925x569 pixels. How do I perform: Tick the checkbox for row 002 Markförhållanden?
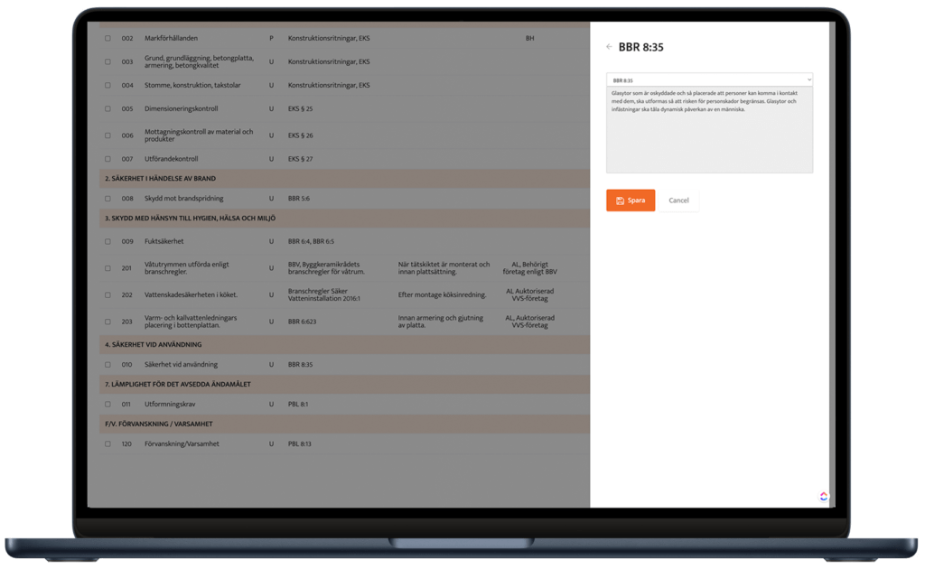[107, 39]
